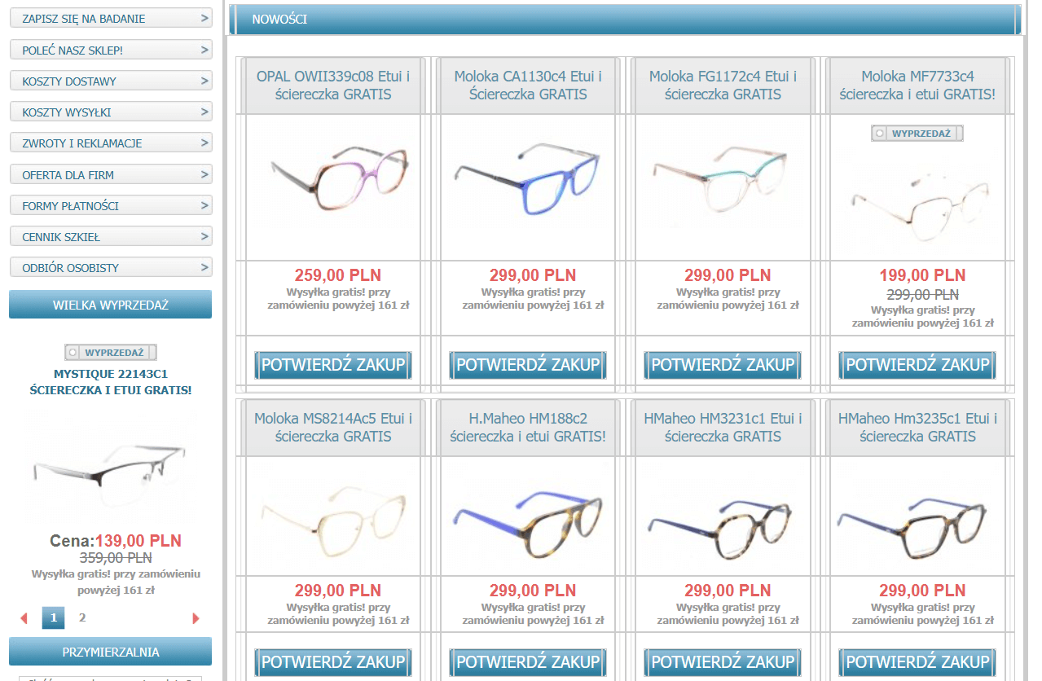Open OFERTA DLA FIRM sidebar entry

tap(111, 174)
